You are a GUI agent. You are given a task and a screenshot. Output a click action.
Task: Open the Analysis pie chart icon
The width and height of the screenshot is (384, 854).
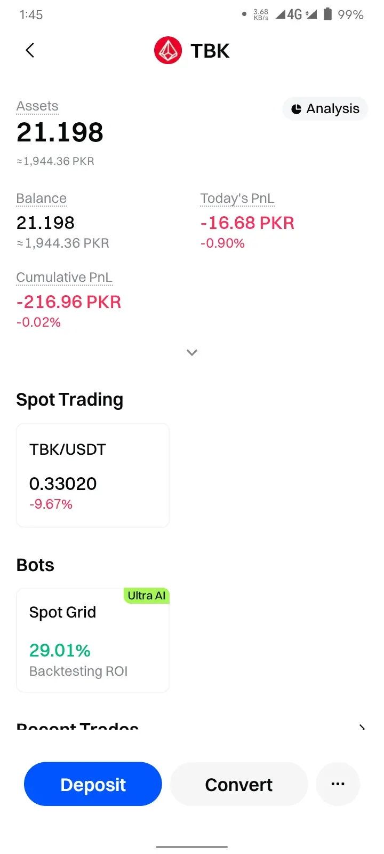(296, 109)
